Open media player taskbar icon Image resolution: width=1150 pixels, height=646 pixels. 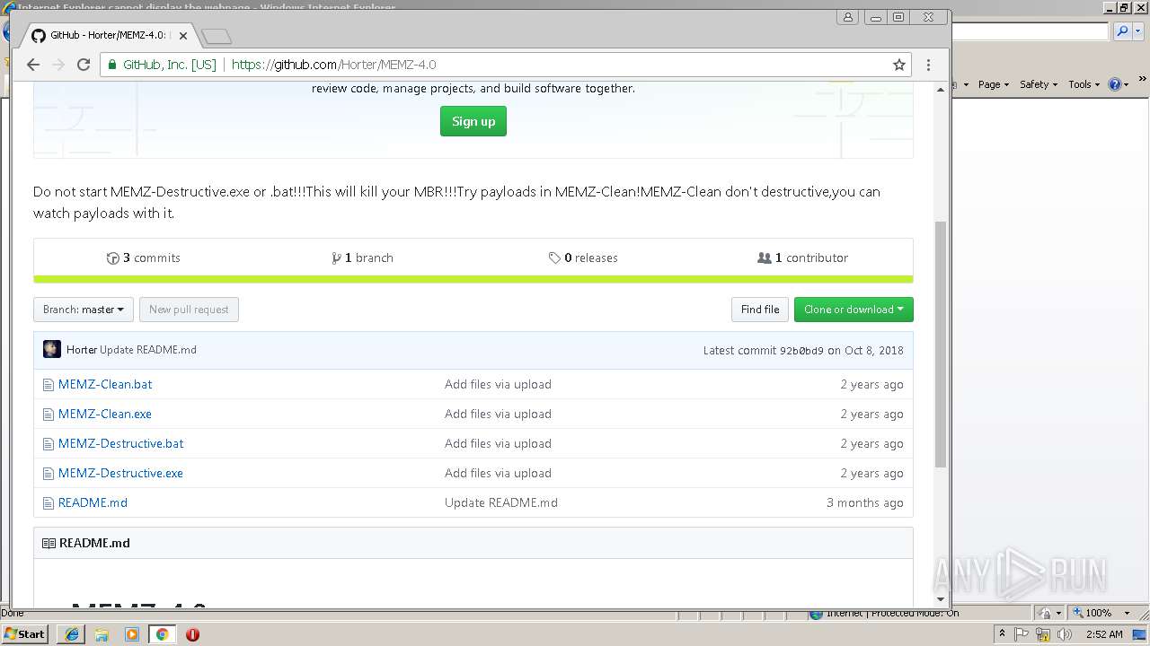tap(132, 634)
